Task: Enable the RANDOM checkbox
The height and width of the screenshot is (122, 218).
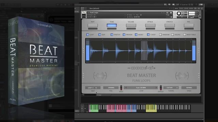Action: tap(160, 35)
